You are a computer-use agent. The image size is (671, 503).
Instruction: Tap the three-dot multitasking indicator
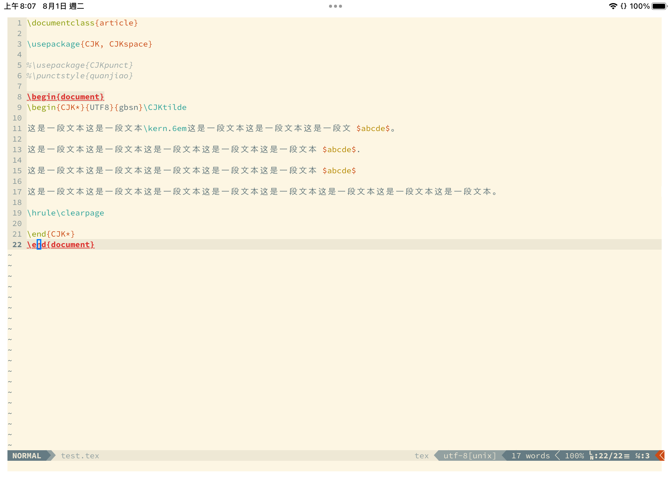pyautogui.click(x=335, y=6)
